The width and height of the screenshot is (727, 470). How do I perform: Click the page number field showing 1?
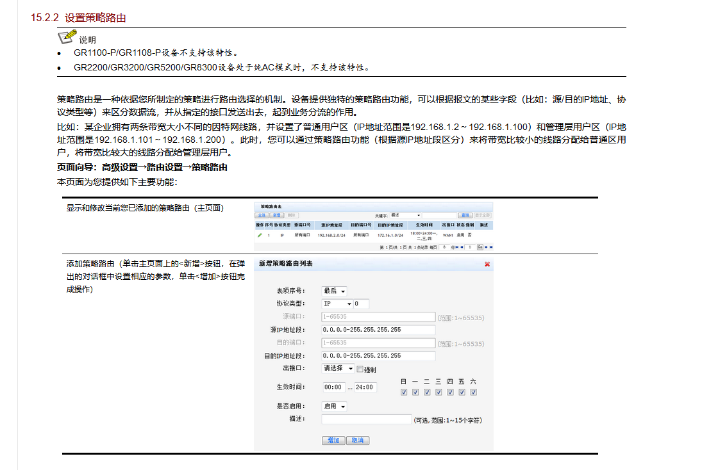tap(470, 247)
